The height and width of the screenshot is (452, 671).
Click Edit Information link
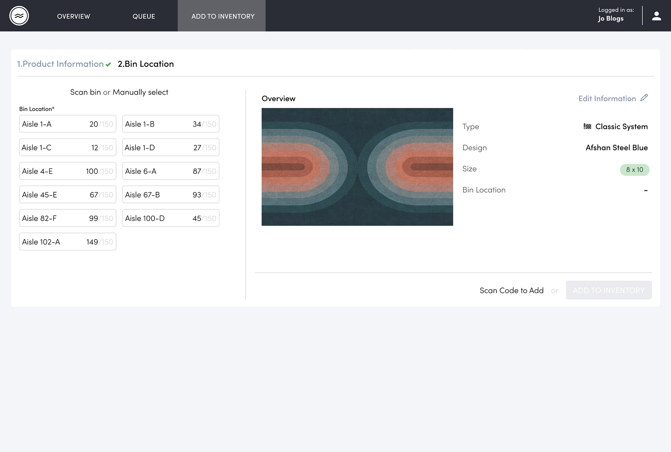point(607,99)
